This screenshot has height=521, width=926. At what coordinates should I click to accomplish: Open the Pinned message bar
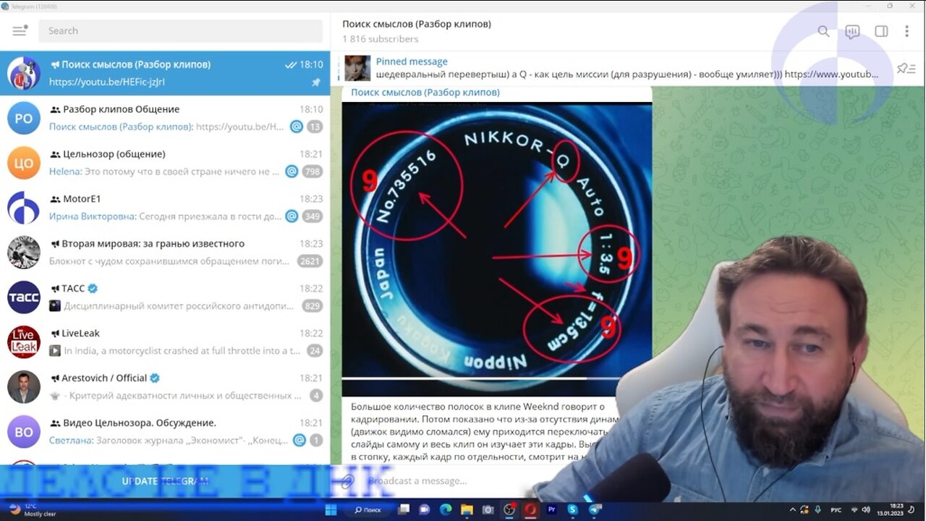615,68
